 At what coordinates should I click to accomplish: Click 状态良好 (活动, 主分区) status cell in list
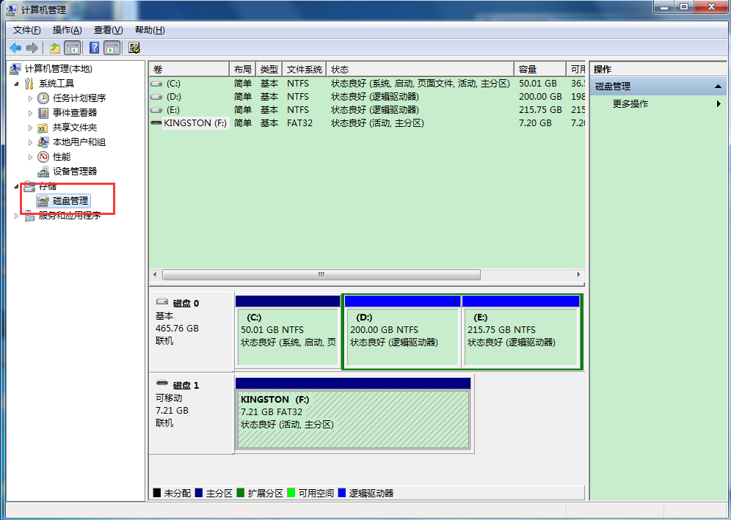click(x=377, y=123)
